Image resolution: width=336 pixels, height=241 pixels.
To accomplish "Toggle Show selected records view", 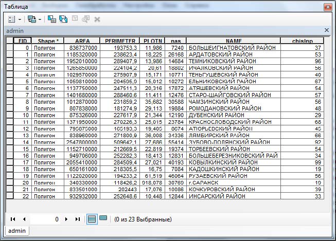I will coord(103,218).
